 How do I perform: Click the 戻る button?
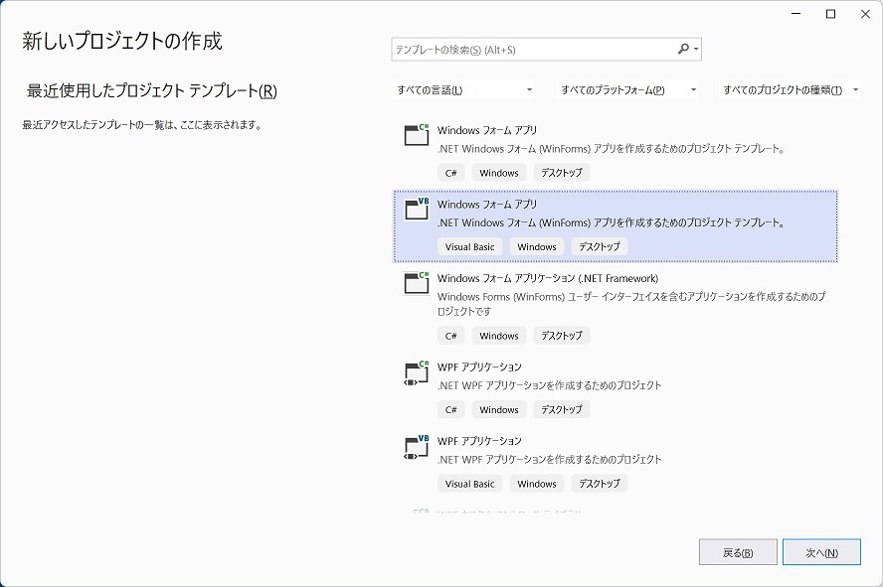(x=737, y=551)
